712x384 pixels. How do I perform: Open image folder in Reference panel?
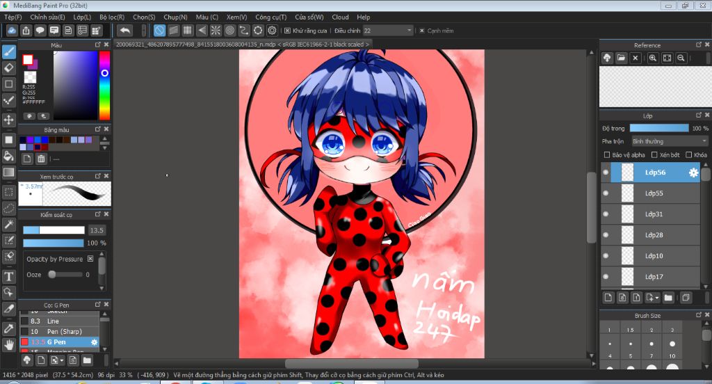pos(621,58)
